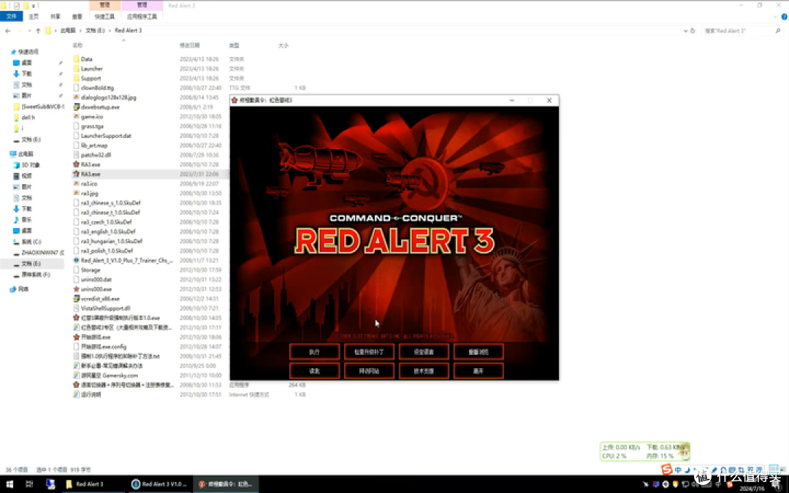Select the Gamersky.com shortcut icon

click(77, 375)
